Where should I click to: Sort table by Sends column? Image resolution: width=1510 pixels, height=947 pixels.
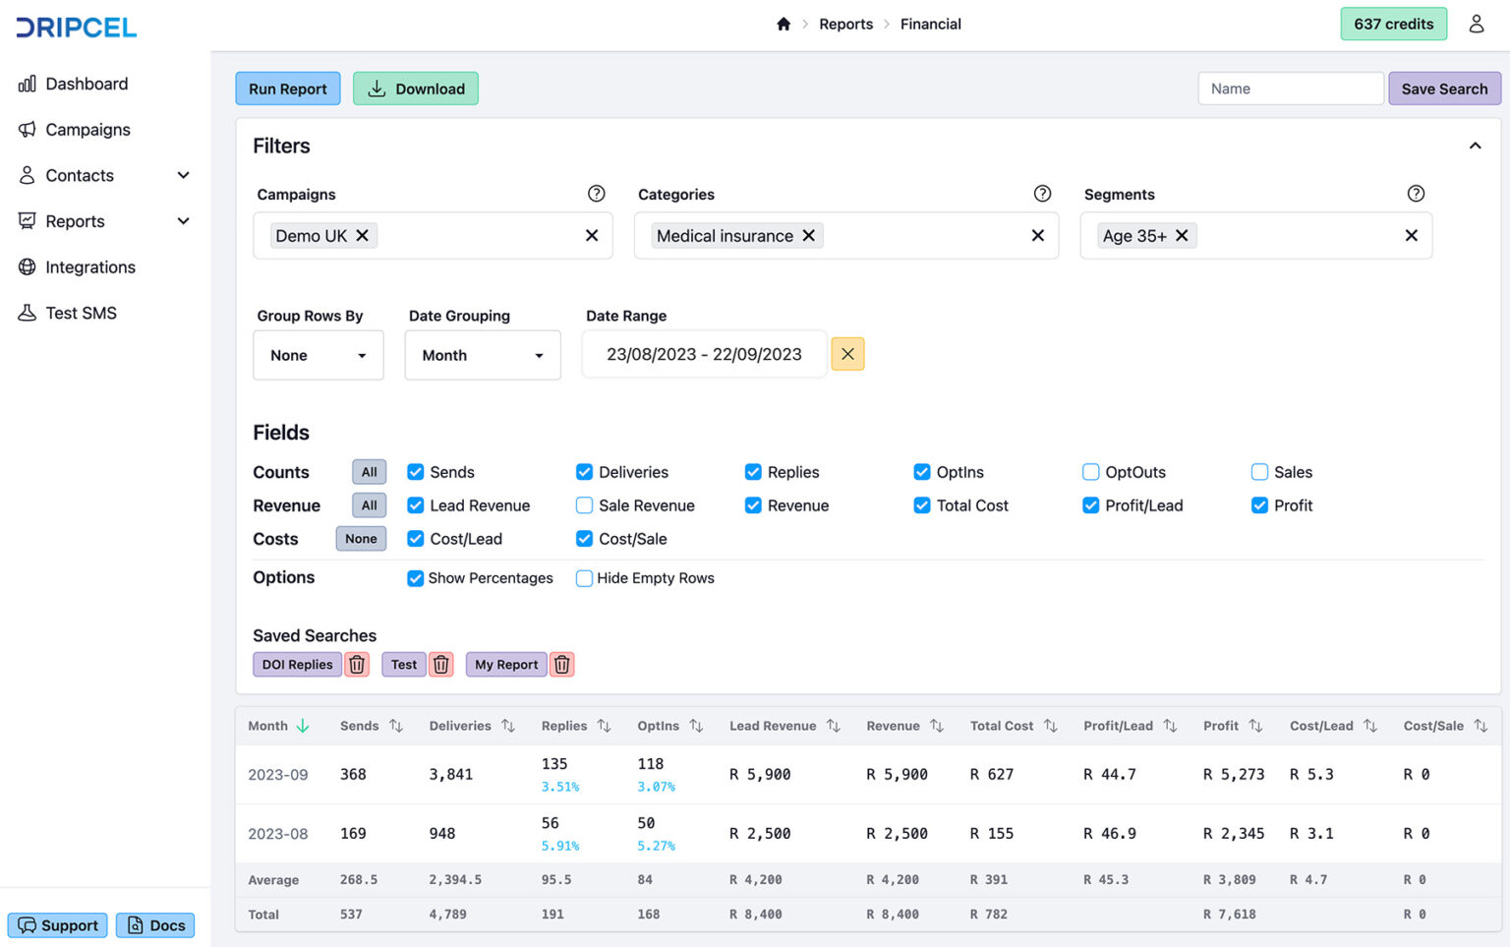(395, 726)
